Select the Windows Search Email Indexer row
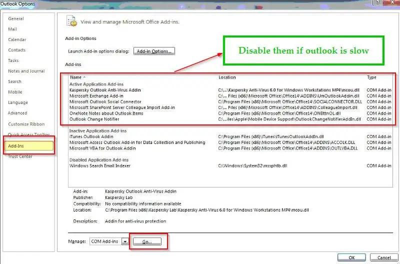This screenshot has height=264, width=400. (230, 166)
